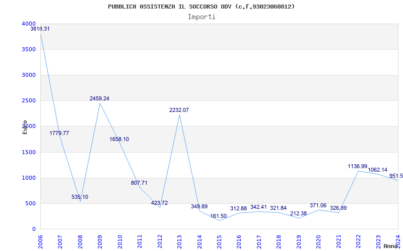403x251 pixels.
Task: Click the 807.71 data label
Action: pyautogui.click(x=139, y=183)
